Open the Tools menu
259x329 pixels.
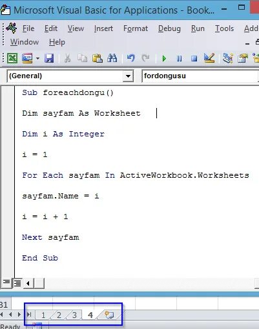pyautogui.click(x=224, y=28)
